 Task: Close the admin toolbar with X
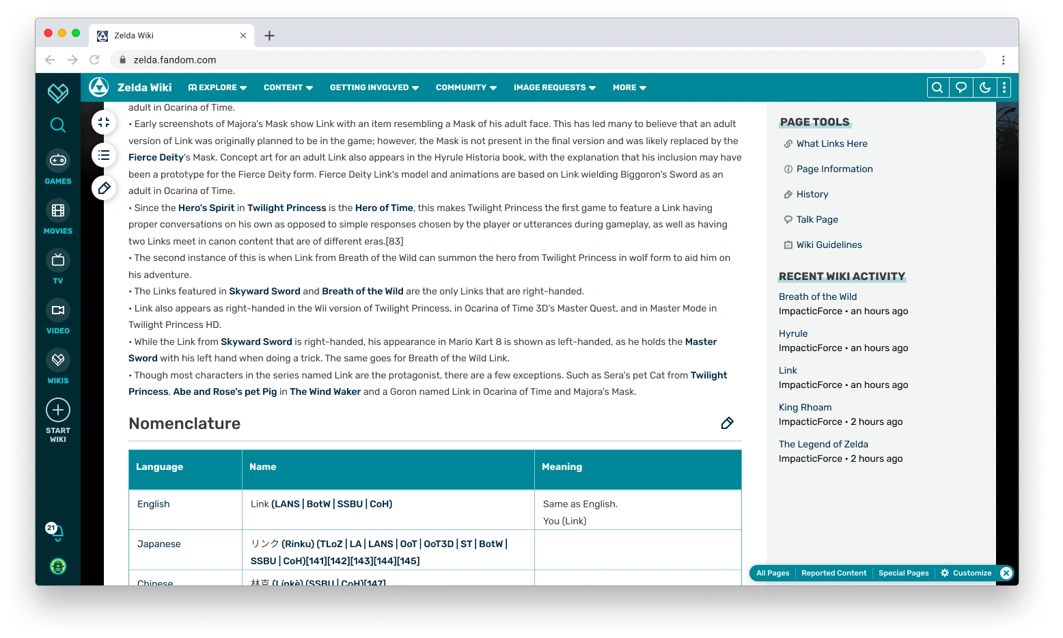1006,573
